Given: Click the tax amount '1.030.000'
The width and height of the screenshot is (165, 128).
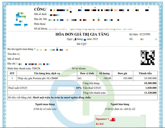Looking at the screenshot, I should click(x=151, y=88).
